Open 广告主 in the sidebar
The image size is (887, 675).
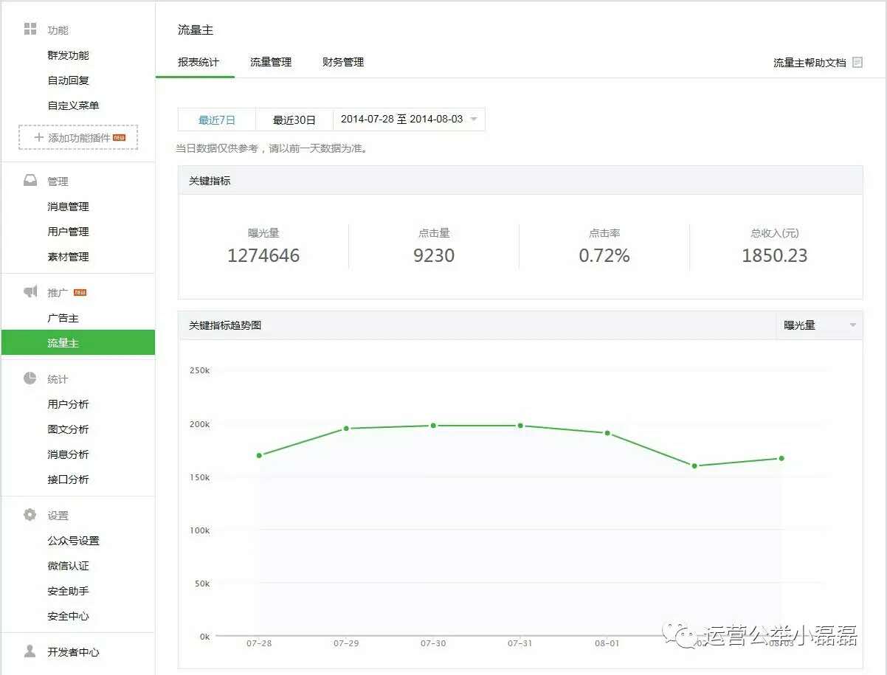(x=63, y=318)
